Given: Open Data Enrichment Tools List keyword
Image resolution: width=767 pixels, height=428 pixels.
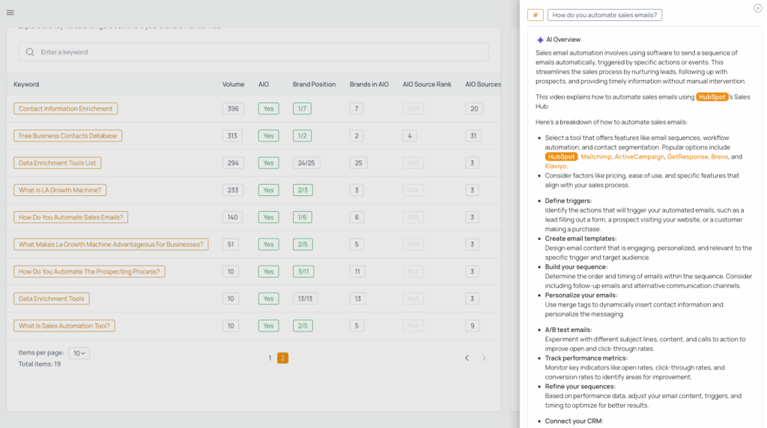Looking at the screenshot, I should tap(57, 163).
